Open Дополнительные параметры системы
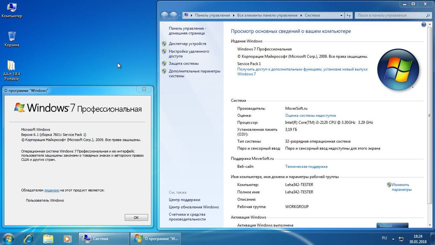Screen dimensions: 435x245 pyautogui.click(x=194, y=73)
